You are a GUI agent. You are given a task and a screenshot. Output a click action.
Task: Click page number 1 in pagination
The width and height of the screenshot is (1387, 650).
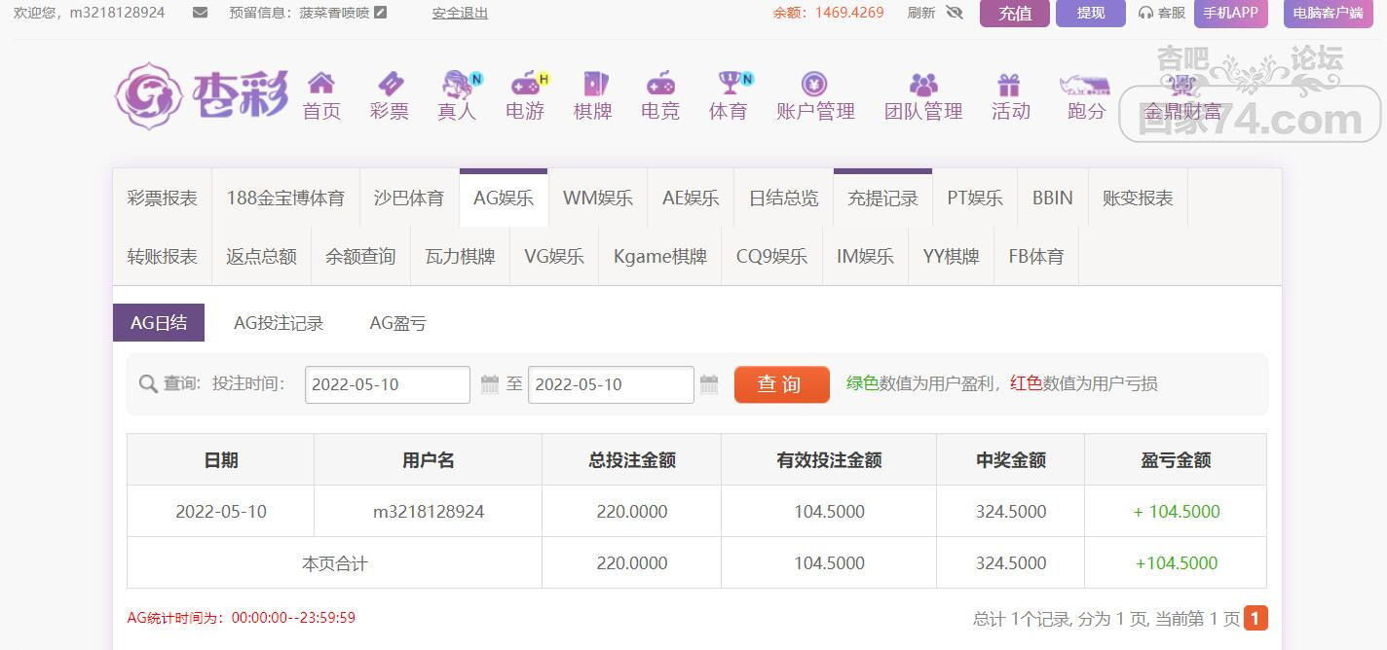tap(1256, 618)
